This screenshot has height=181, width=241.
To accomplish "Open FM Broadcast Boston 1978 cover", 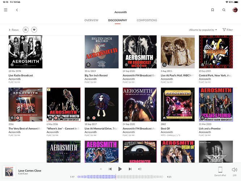I will 140,52.
